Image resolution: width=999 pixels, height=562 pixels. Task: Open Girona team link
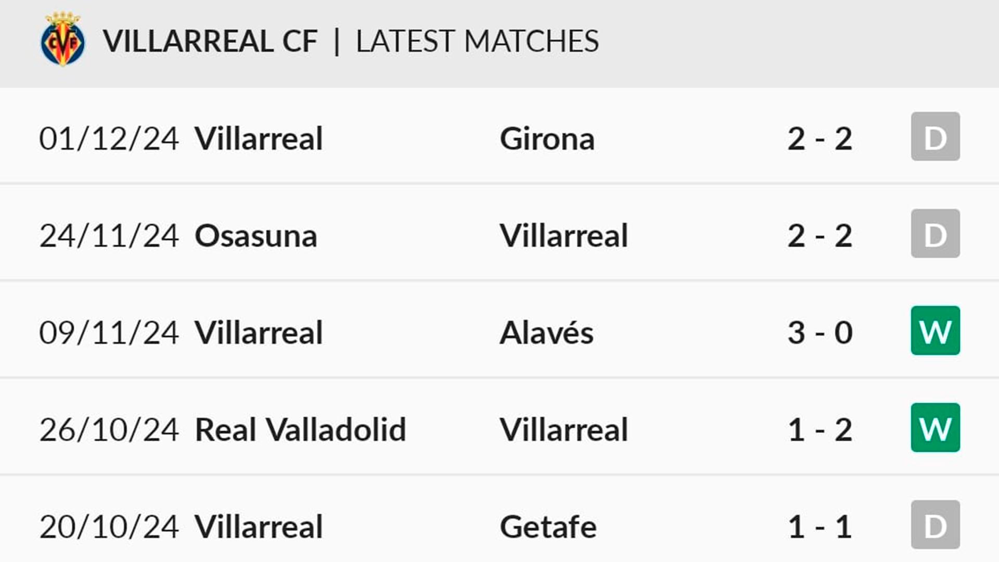(x=547, y=139)
